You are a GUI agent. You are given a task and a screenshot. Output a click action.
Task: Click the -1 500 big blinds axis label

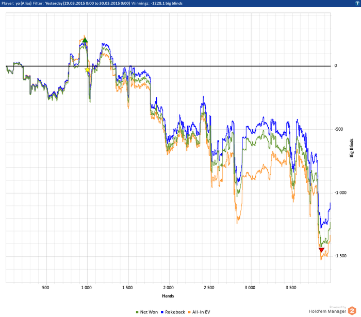340,256
